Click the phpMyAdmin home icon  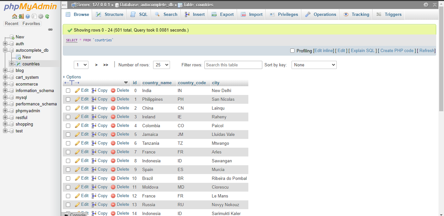[x=15, y=16]
